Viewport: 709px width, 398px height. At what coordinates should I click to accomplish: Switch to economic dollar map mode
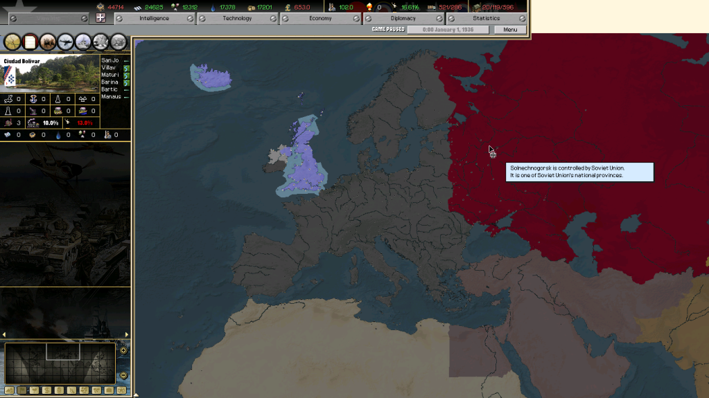tap(46, 390)
